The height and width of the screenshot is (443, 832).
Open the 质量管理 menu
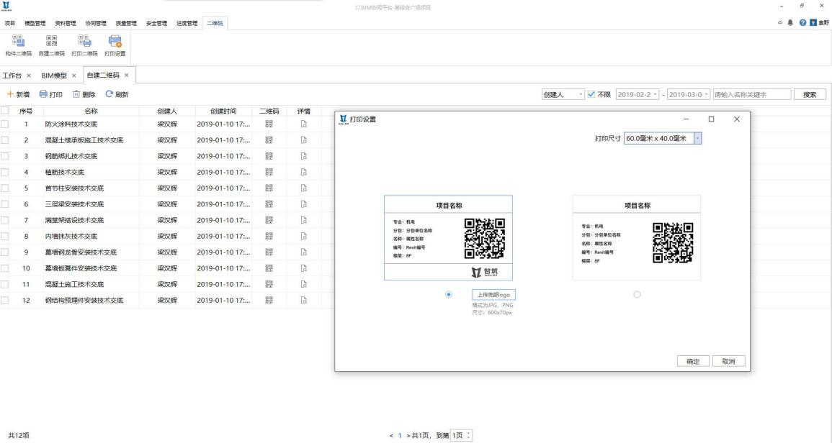(126, 23)
